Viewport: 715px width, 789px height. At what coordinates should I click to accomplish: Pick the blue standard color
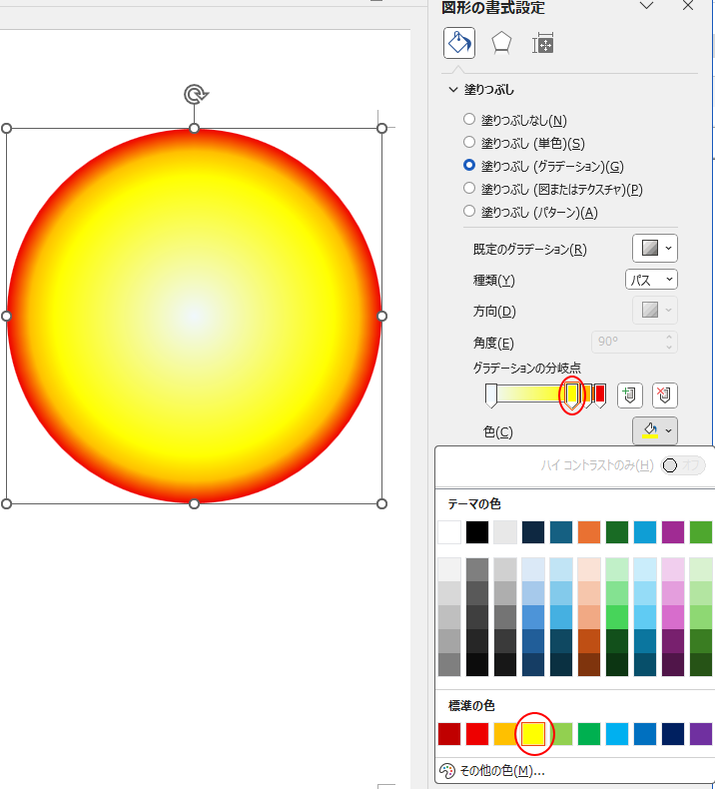click(645, 734)
